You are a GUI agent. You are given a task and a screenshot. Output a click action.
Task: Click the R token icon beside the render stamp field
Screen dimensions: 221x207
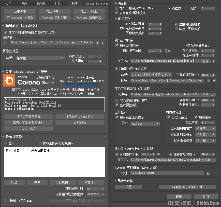click(97, 43)
